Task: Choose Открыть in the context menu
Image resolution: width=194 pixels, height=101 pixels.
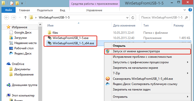Action: [119, 46]
